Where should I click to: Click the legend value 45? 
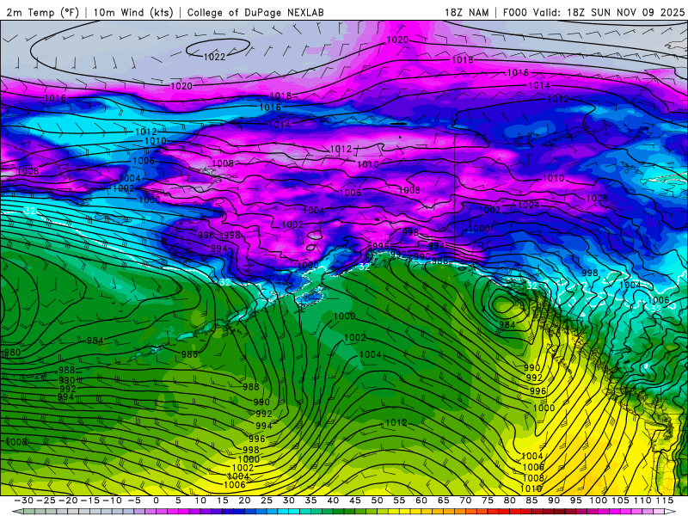coord(355,501)
